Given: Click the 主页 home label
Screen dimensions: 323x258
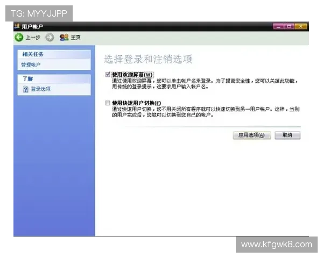Looking at the screenshot, I should [75, 38].
